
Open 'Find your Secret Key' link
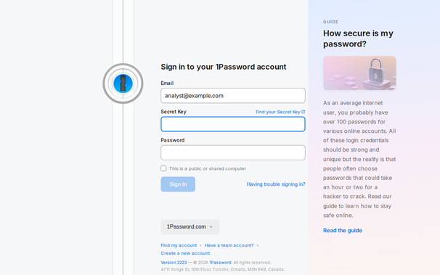pyautogui.click(x=278, y=112)
